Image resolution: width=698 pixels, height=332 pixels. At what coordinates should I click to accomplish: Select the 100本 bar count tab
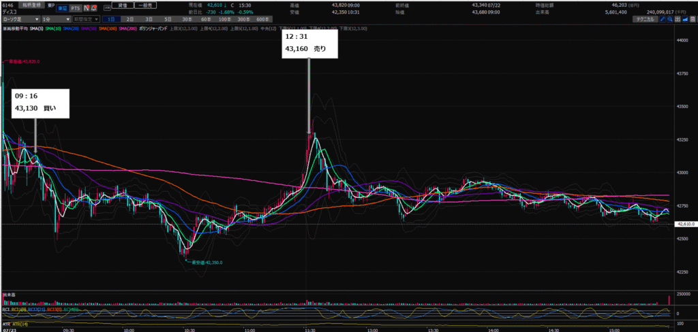tap(225, 19)
